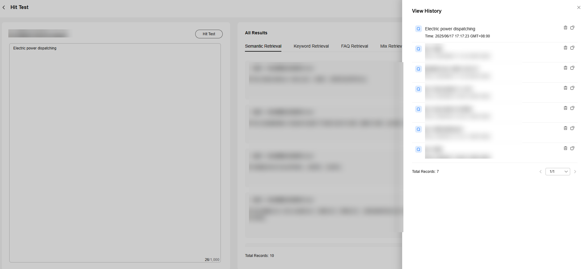Show the Mix Retrieval tab
The width and height of the screenshot is (581, 269).
391,46
